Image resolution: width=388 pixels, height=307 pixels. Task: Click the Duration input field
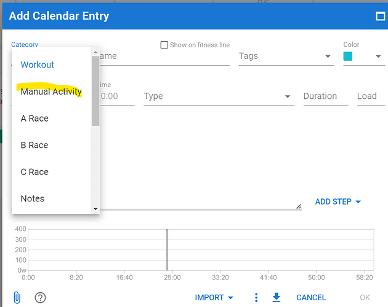(x=325, y=96)
